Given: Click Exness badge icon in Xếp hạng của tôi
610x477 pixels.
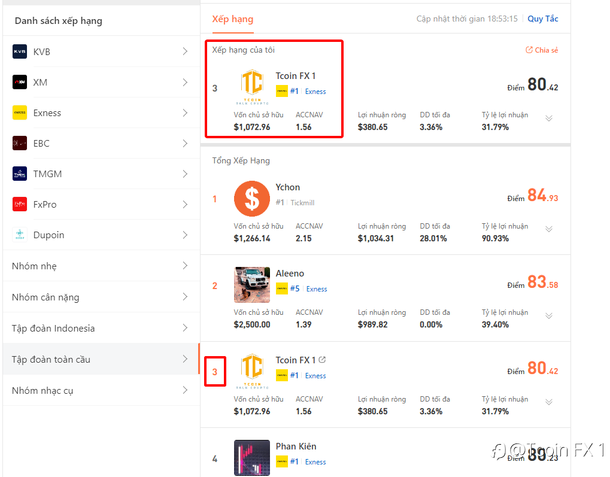Looking at the screenshot, I should [x=282, y=91].
